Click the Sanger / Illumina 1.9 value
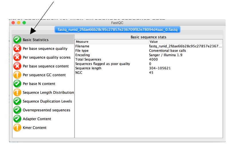Image resolution: width=229 pixels, height=146 pixels. click(x=166, y=55)
